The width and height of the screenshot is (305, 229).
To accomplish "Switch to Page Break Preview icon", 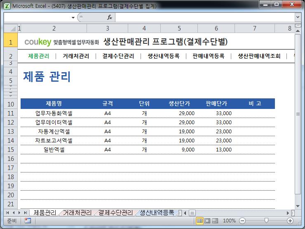I will (x=215, y=221).
